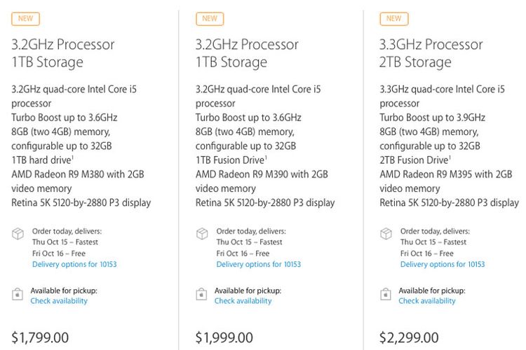Screen dimensions: 526x350
Task: Click the 1TB Fusion Drive footnote text
Action: [x=231, y=160]
